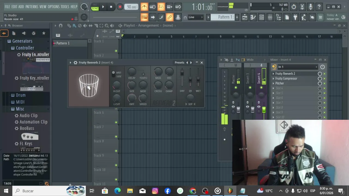The image size is (349, 196).
Task: Open the Line snap dropdown
Action: pyautogui.click(x=195, y=17)
